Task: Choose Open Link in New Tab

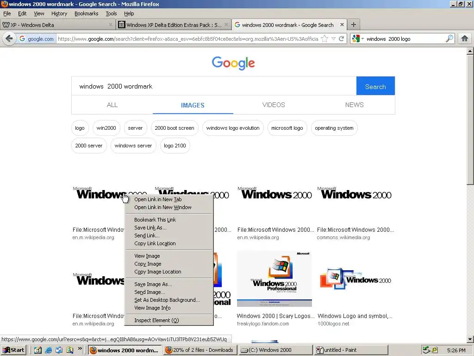Action: click(169, 199)
